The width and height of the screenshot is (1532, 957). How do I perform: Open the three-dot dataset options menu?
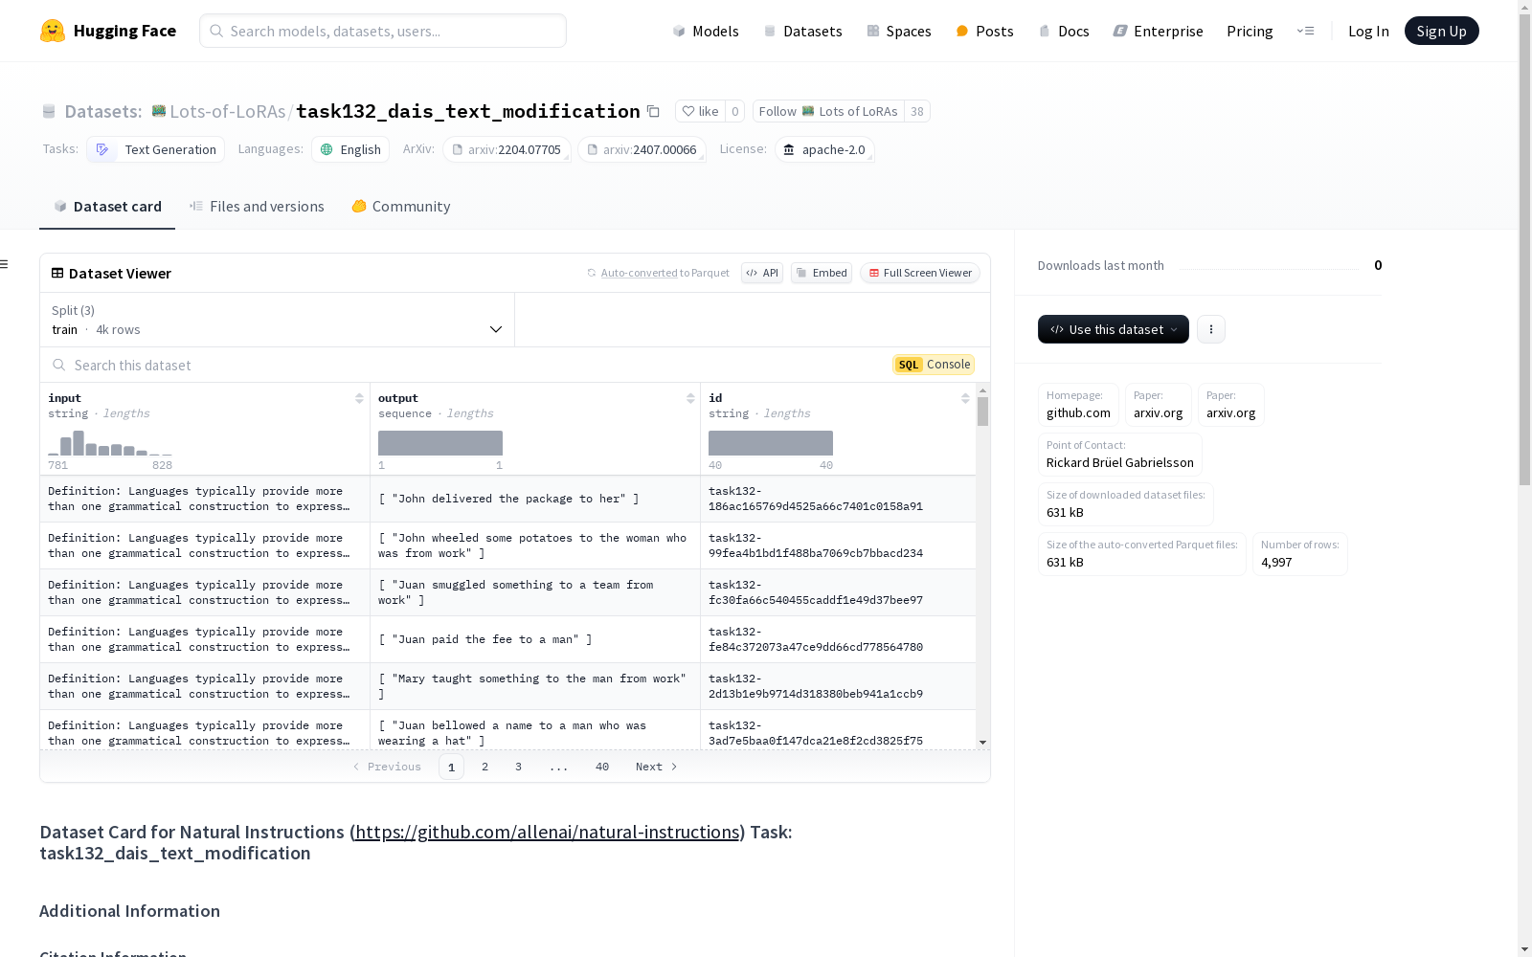(x=1211, y=329)
